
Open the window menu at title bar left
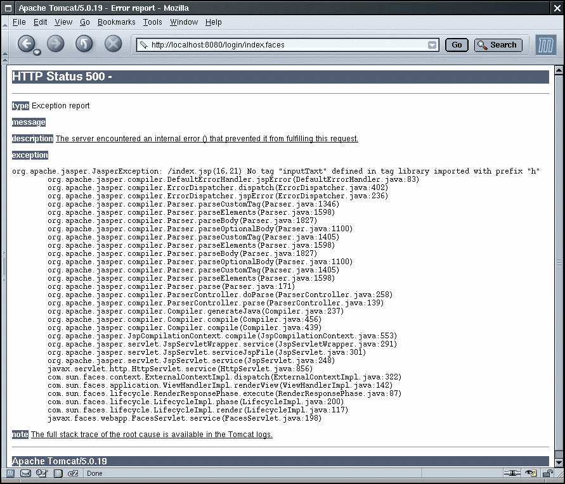tap(8, 8)
